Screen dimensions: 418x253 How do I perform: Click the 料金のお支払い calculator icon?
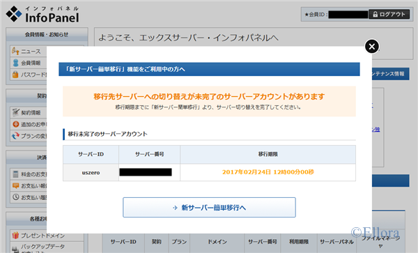pos(16,174)
